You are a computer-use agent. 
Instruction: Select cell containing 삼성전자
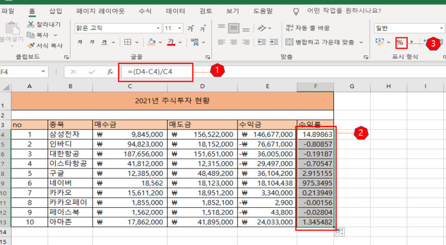[x=70, y=134]
